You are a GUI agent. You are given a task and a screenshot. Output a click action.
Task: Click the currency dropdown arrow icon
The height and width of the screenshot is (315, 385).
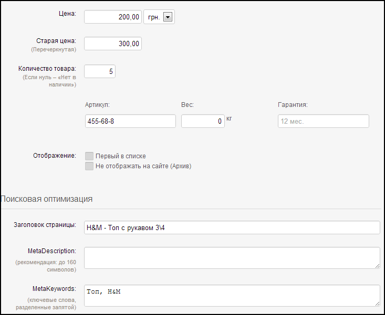point(168,17)
